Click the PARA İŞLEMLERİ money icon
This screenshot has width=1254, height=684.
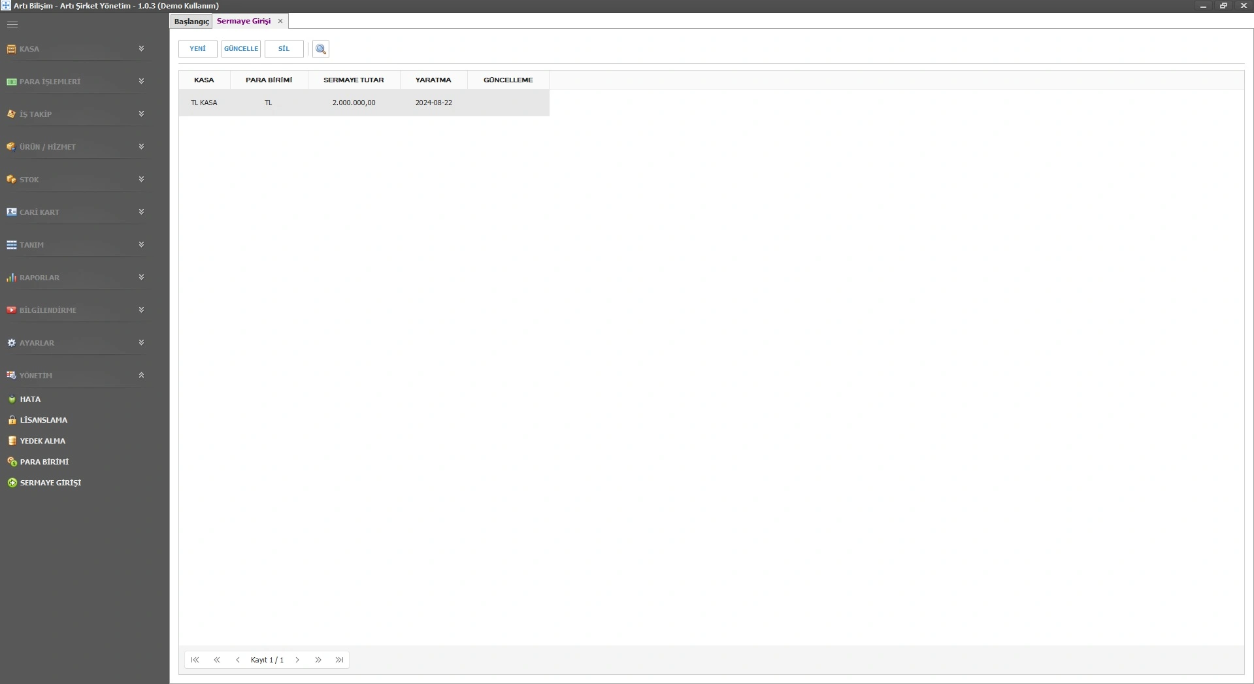[x=11, y=82]
